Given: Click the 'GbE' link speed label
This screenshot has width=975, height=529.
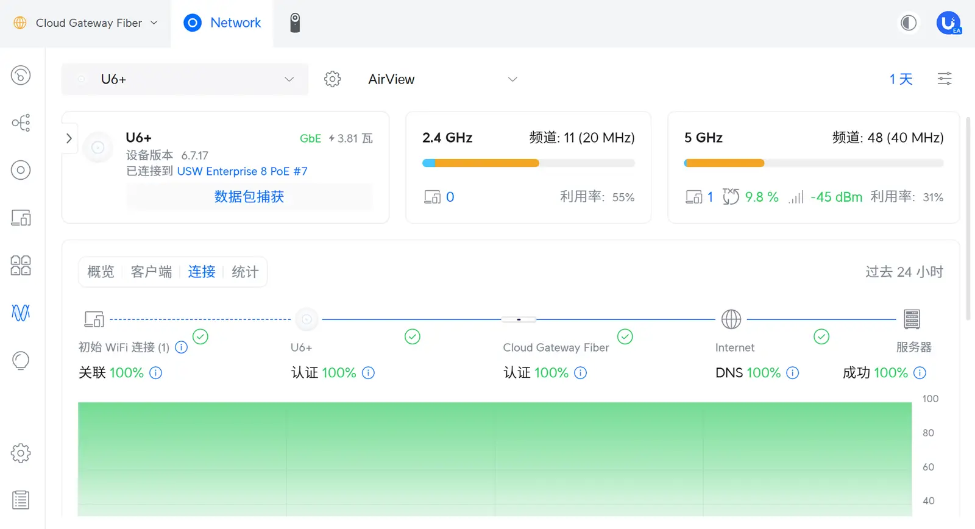Looking at the screenshot, I should coord(310,138).
